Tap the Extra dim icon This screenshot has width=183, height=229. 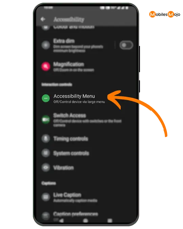tap(46, 45)
